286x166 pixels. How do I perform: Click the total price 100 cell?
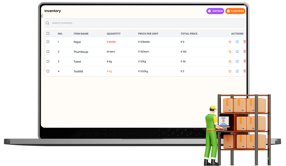tap(183, 52)
